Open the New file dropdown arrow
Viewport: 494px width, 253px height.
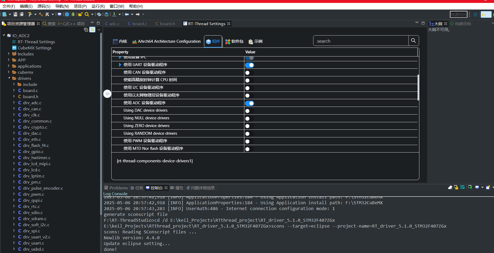[x=10, y=14]
